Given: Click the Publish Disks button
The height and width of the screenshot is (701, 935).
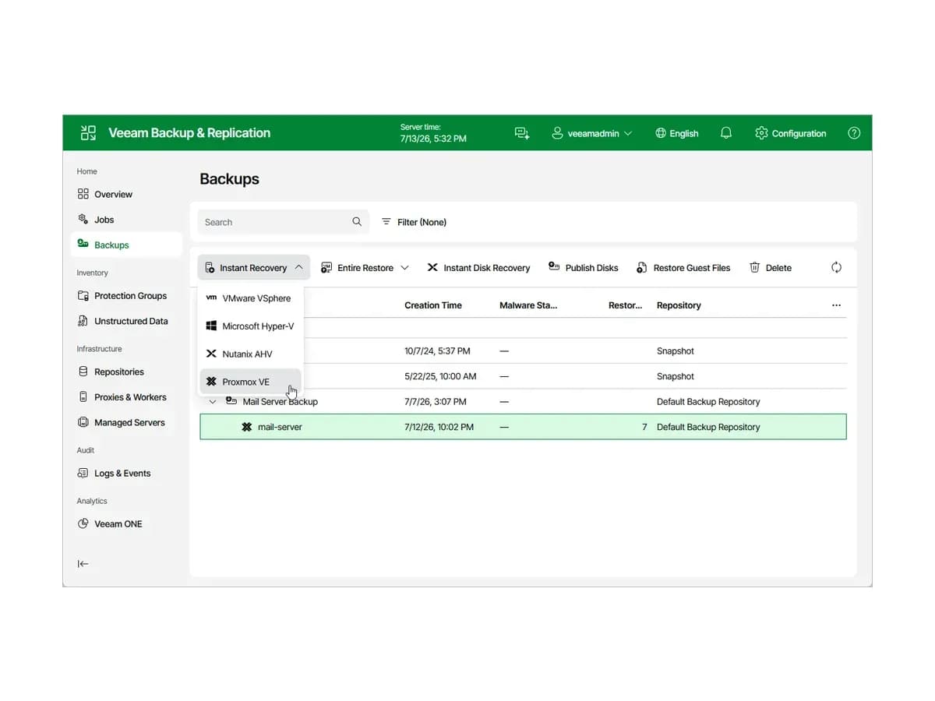Looking at the screenshot, I should tap(584, 267).
